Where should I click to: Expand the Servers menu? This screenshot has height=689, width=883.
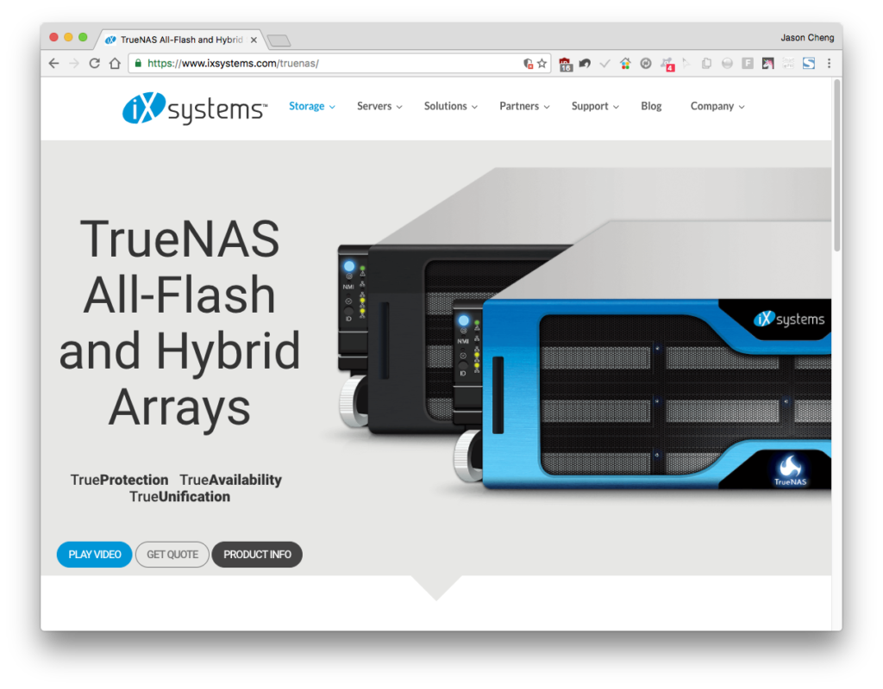point(379,106)
